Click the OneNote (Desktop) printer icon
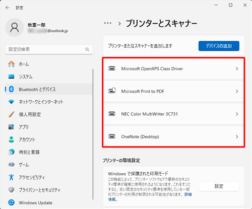 pos(112,136)
